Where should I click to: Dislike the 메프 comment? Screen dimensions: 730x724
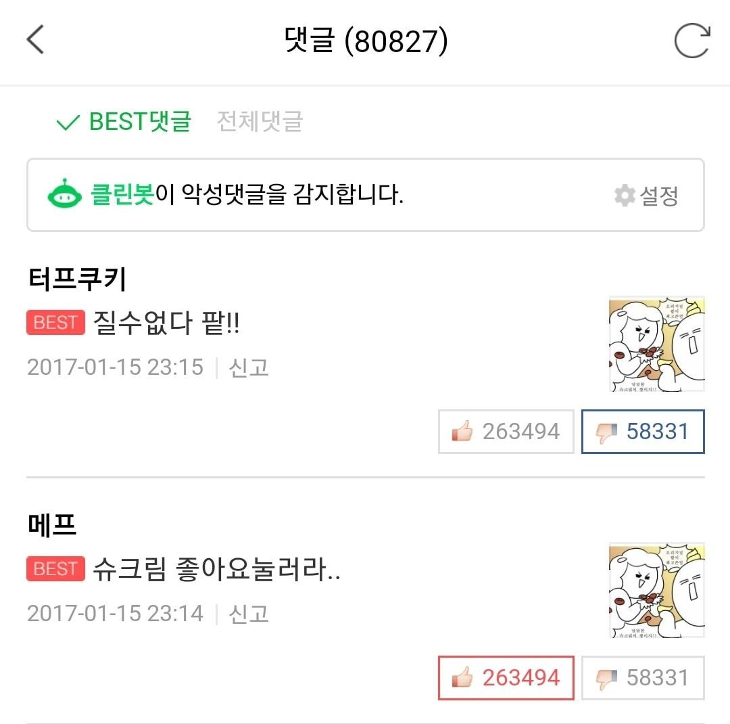click(643, 678)
